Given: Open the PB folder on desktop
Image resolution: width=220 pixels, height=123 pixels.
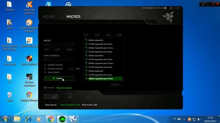Looking at the screenshot, I should 10,79.
